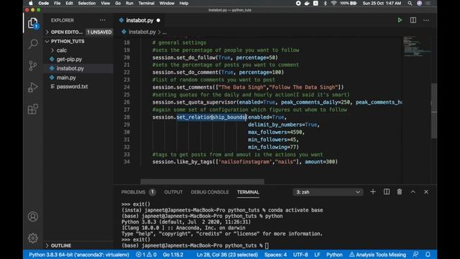Open the Search view in activity bar

coord(33,44)
